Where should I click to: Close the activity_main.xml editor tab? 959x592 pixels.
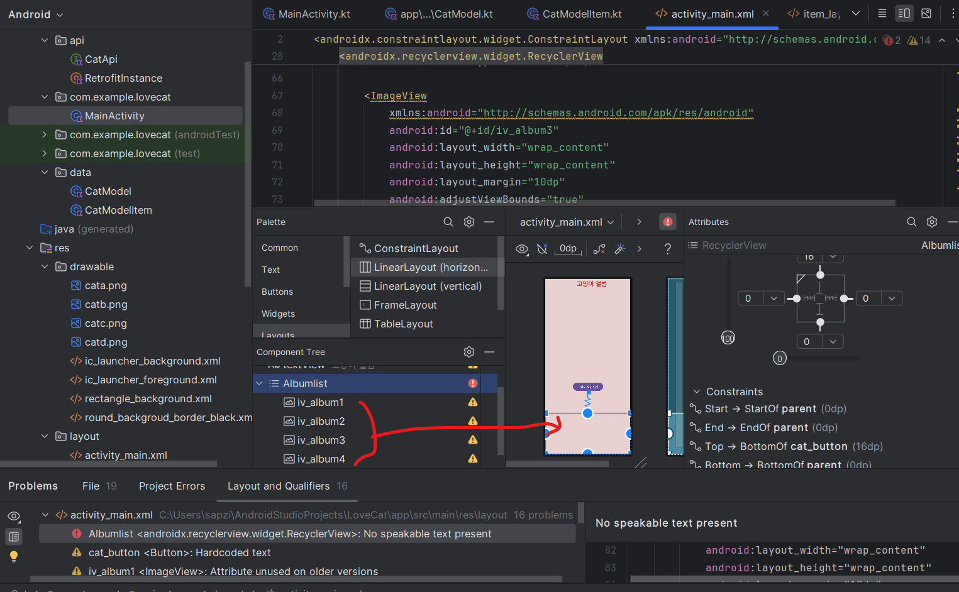(766, 13)
